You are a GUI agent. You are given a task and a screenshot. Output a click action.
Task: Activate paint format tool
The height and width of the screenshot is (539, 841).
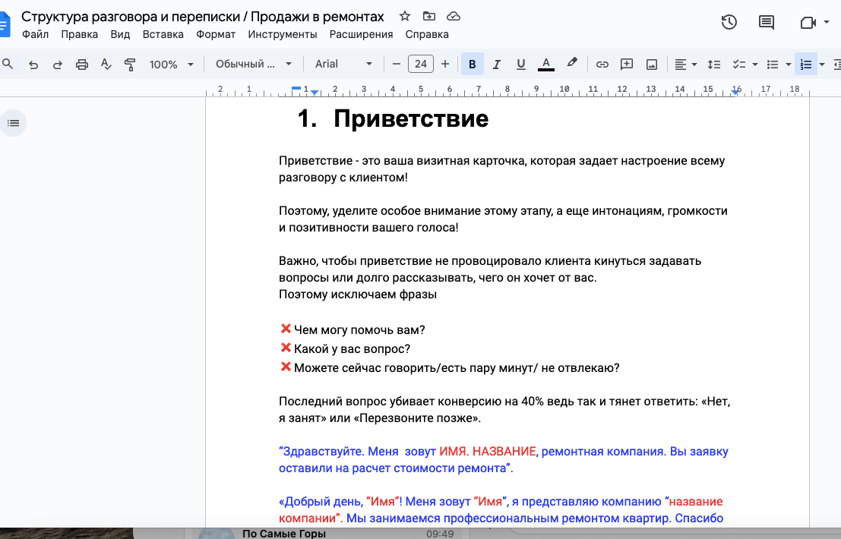pos(130,65)
